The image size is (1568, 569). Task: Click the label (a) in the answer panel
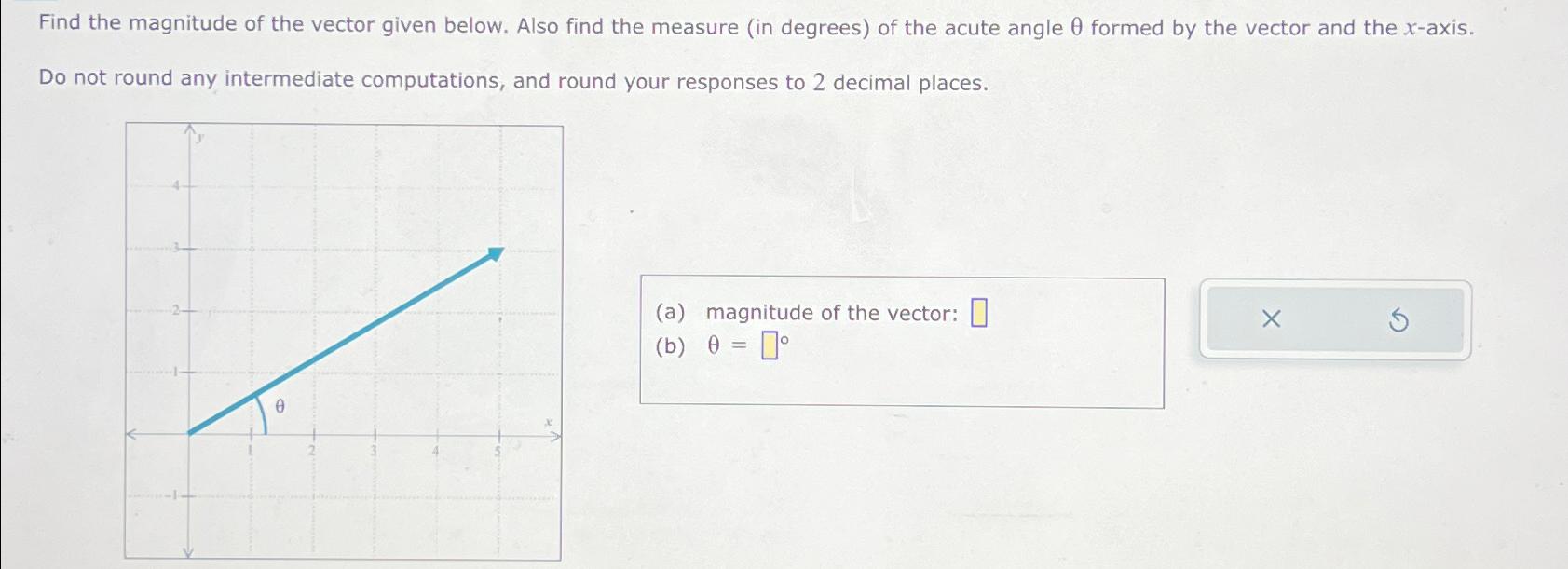[x=670, y=312]
